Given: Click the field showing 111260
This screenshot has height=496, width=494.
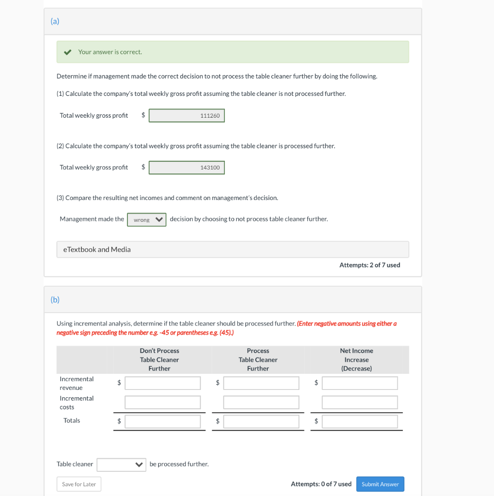Looking at the screenshot, I should (186, 115).
